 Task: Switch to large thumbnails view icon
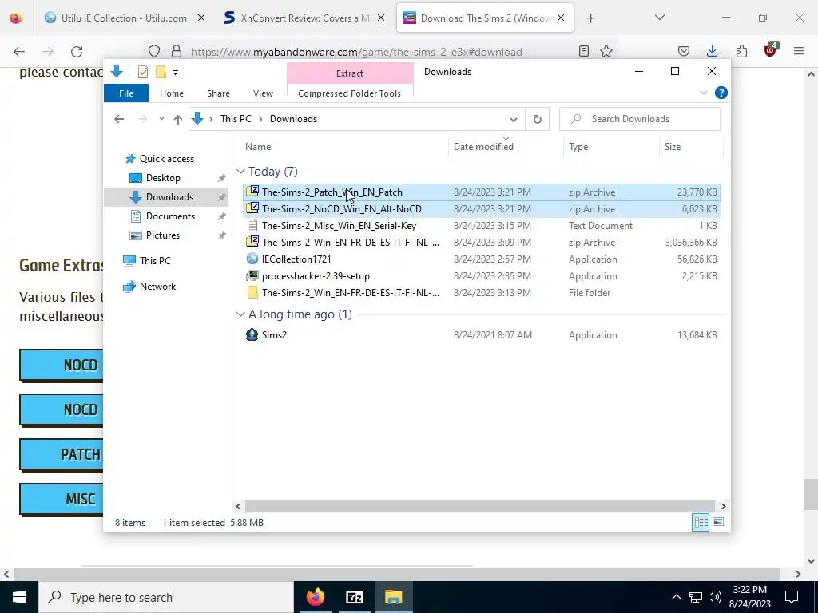pos(718,522)
